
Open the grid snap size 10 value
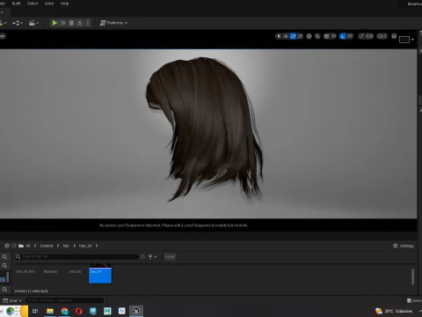(333, 36)
